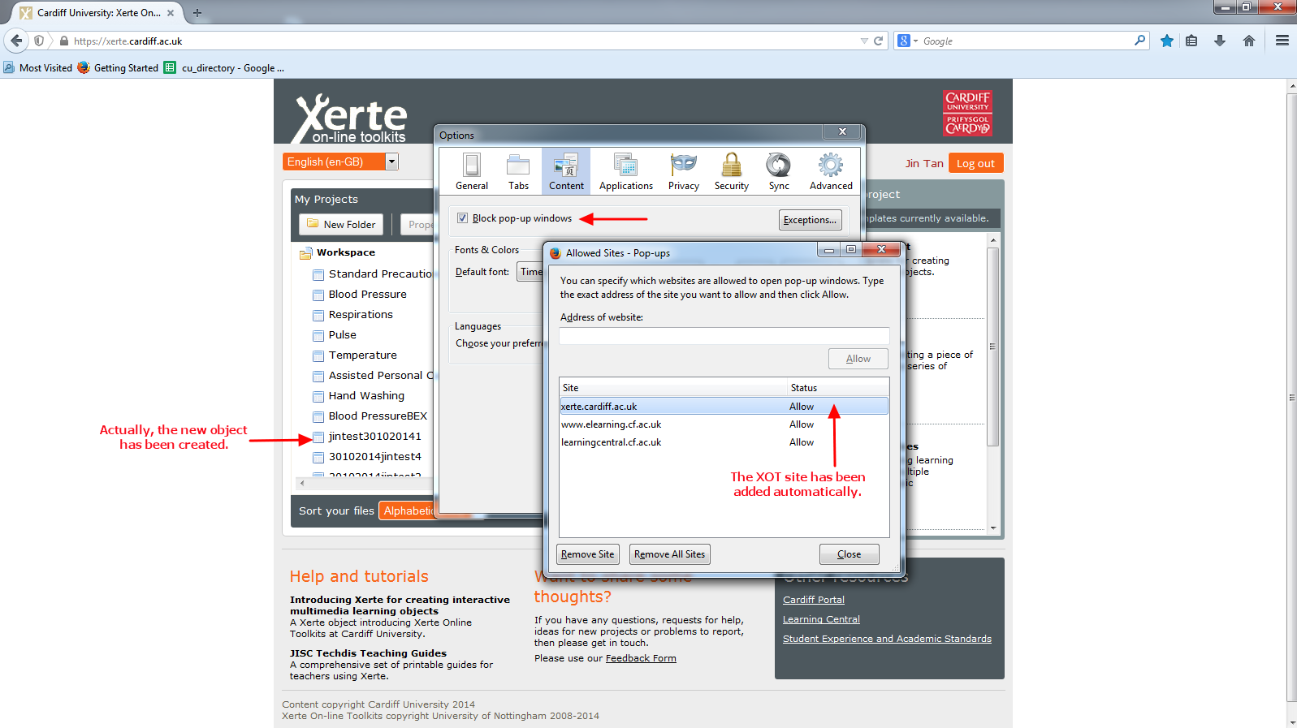The image size is (1297, 728).
Task: Click the Exceptions... button
Action: point(810,220)
